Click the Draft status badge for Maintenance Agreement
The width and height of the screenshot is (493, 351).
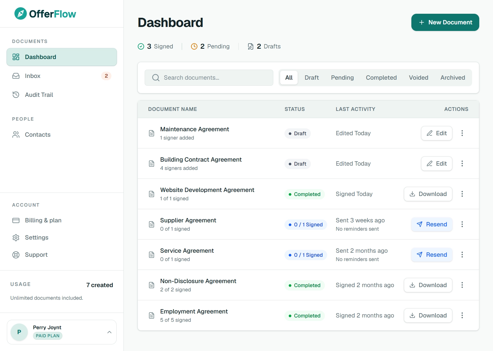pos(298,134)
